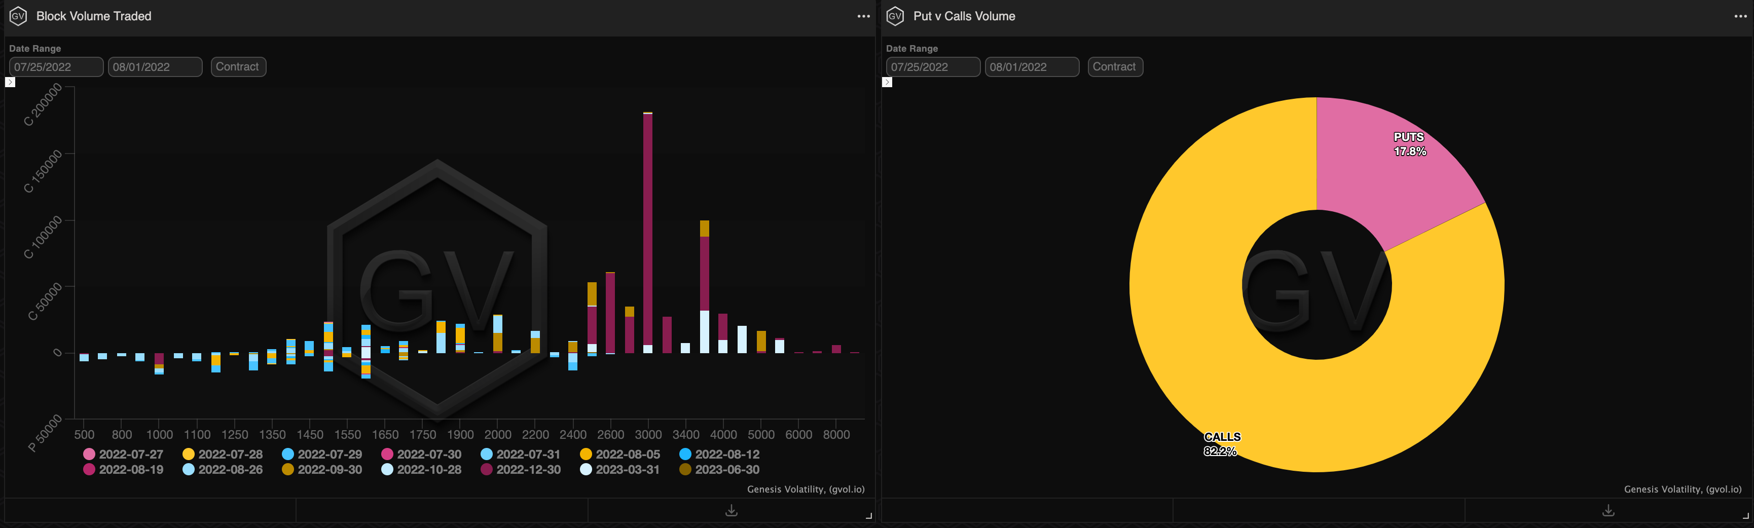1754x528 pixels.
Task: Download the Block Volume Traded chart
Action: [x=732, y=510]
